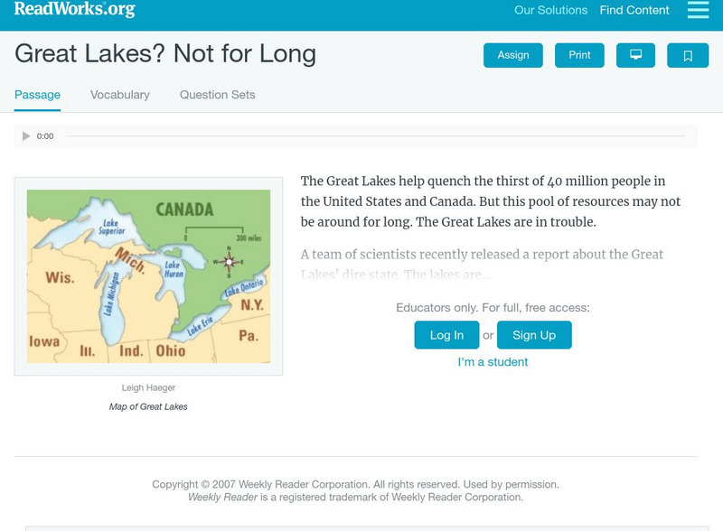Play the passage audio narration
The height and width of the screenshot is (531, 723).
tap(26, 136)
